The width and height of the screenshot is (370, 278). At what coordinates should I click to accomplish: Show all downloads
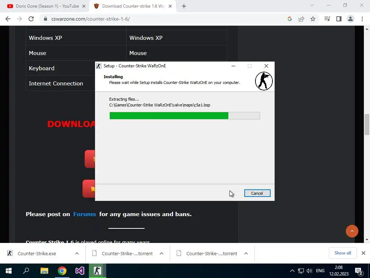(343, 253)
